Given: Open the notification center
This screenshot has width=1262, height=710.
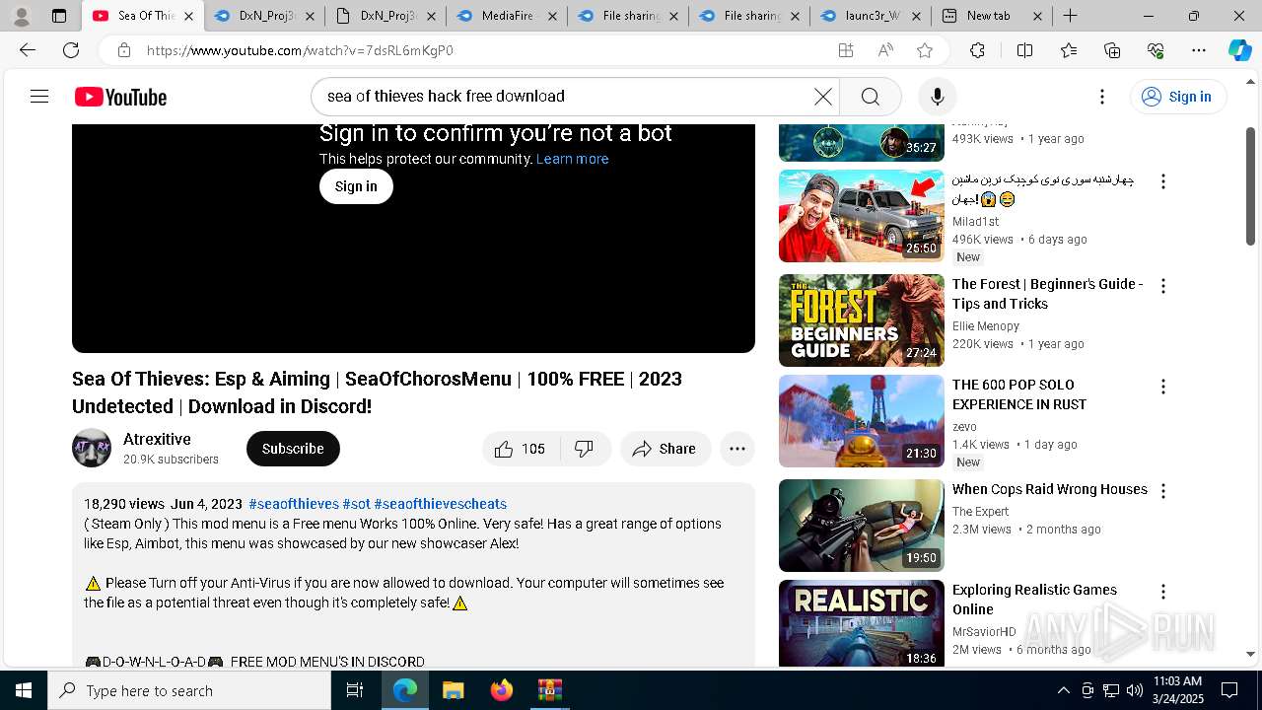Looking at the screenshot, I should pyautogui.click(x=1229, y=690).
